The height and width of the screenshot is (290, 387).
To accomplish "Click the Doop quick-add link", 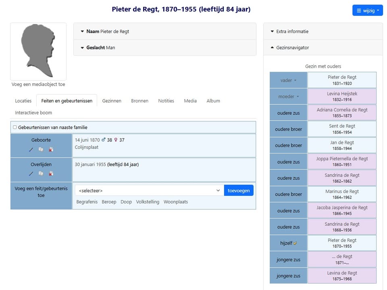I will pyautogui.click(x=126, y=202).
